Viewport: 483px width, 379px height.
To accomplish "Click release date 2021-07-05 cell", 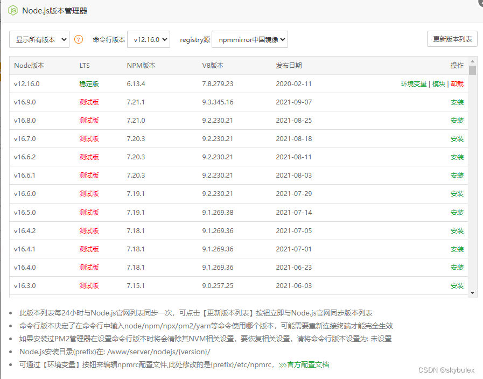I will [x=294, y=231].
